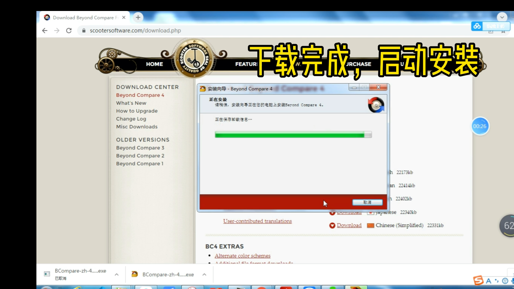This screenshot has width=514, height=289.
Task: Go back with the browser back arrow
Action: click(45, 31)
